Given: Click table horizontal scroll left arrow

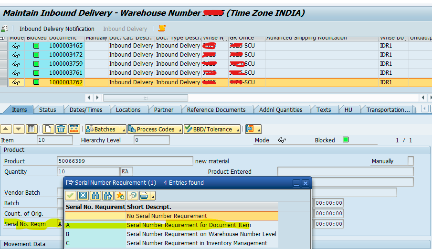Looking at the screenshot, I should 89,98.
